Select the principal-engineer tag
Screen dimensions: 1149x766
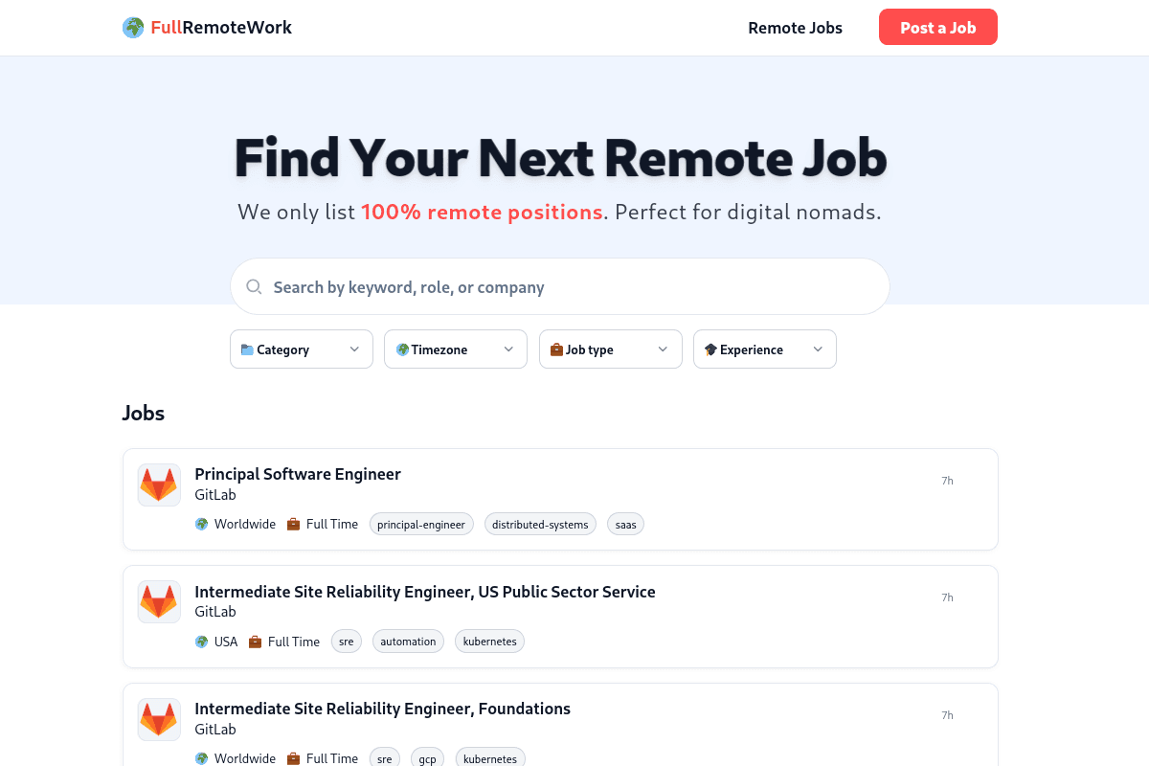pos(421,524)
